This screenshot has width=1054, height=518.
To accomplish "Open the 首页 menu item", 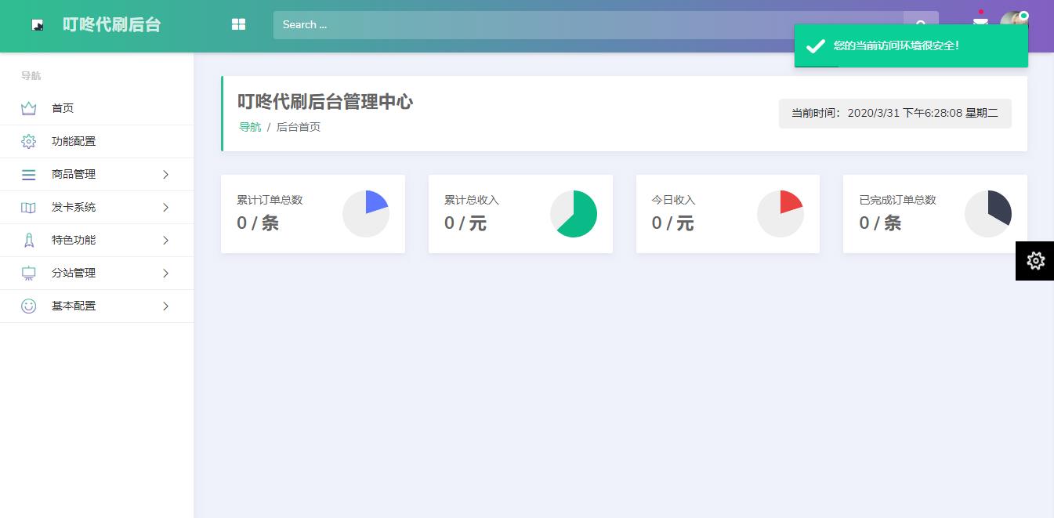I will pos(62,108).
